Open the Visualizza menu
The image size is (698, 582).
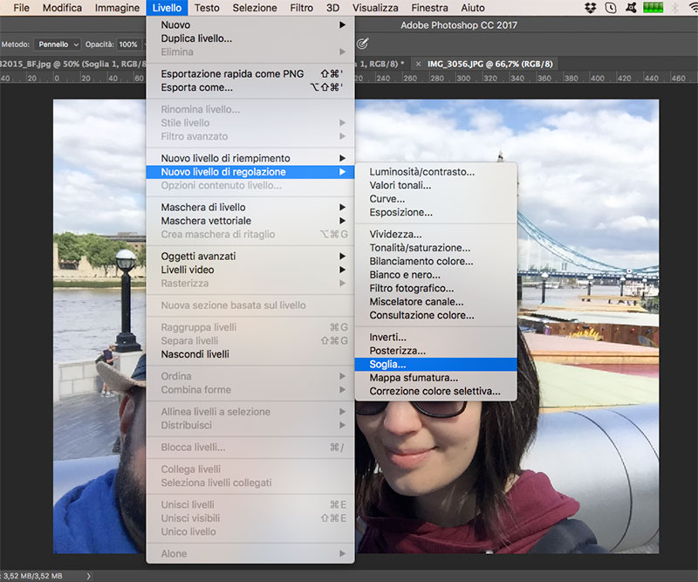coord(375,8)
